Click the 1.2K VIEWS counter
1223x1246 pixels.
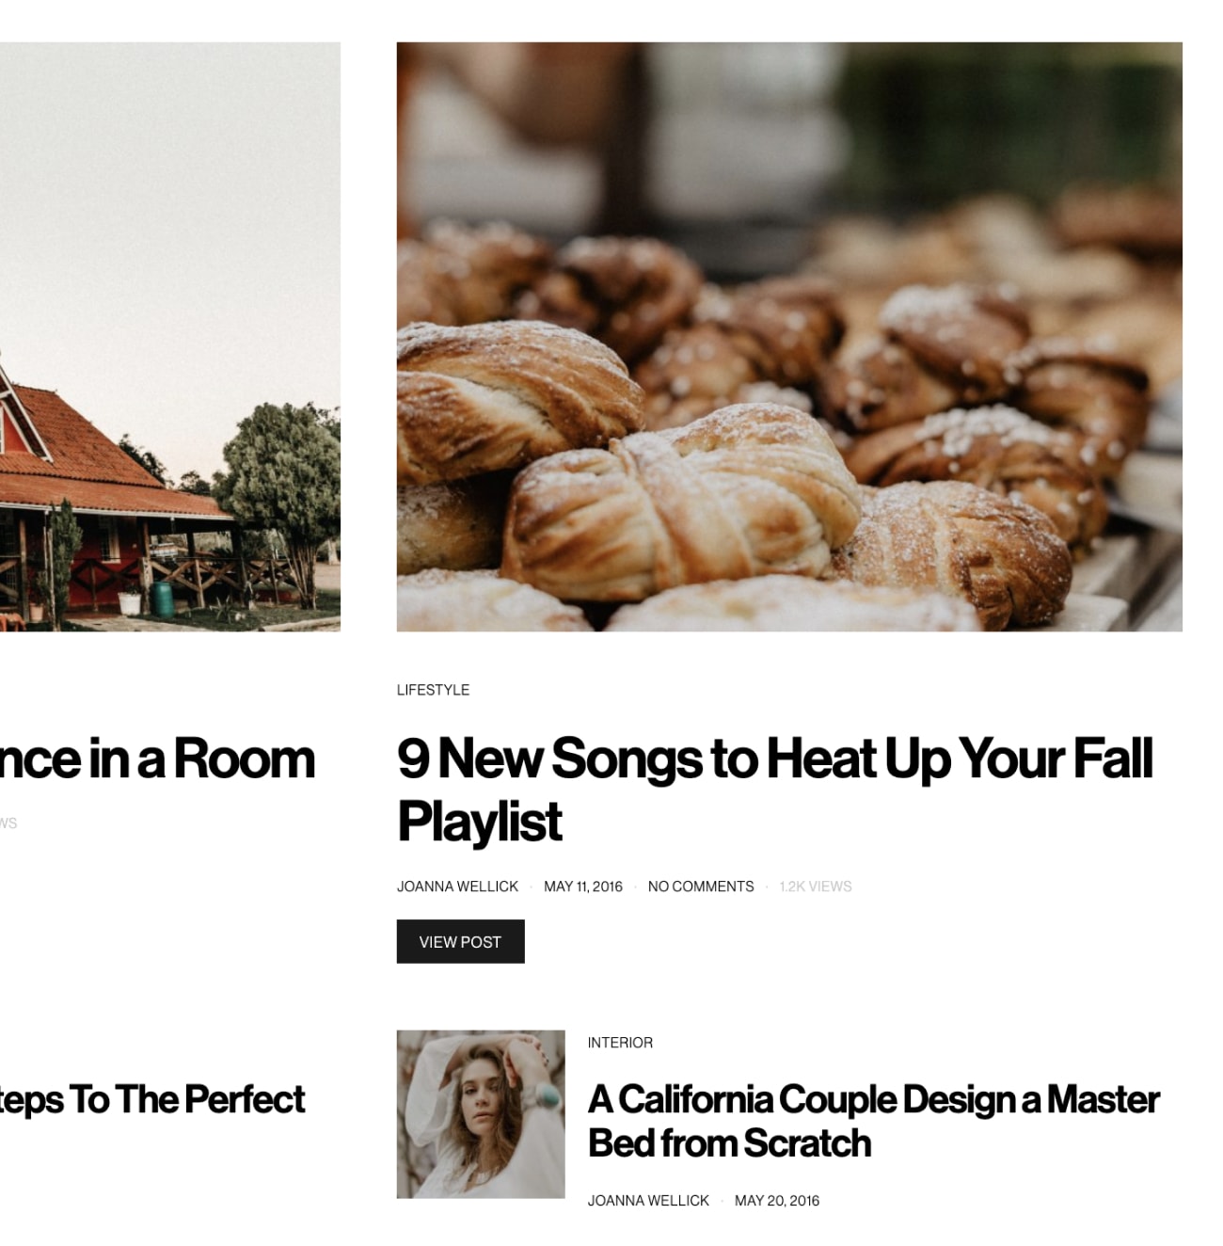tap(816, 887)
